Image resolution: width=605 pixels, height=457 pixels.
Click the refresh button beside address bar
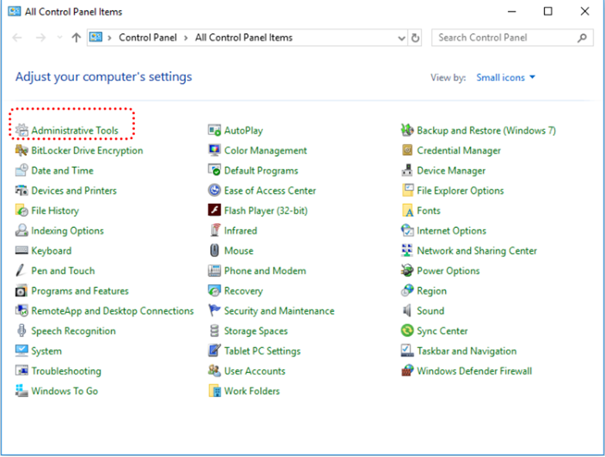click(416, 38)
